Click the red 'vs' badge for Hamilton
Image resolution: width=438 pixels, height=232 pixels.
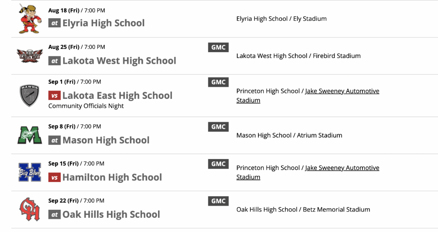54,178
